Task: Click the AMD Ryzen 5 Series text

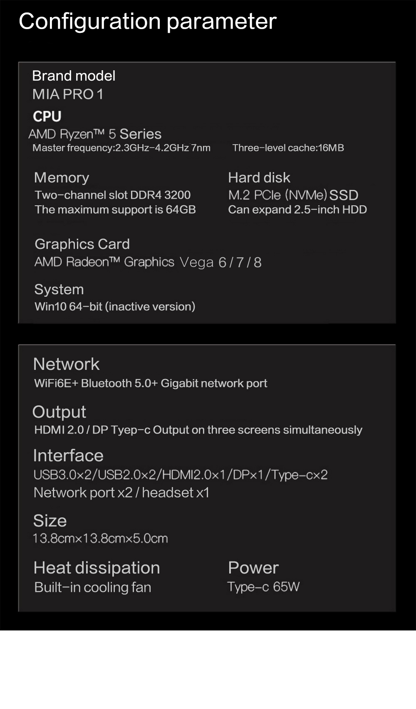Action: pyautogui.click(x=95, y=134)
